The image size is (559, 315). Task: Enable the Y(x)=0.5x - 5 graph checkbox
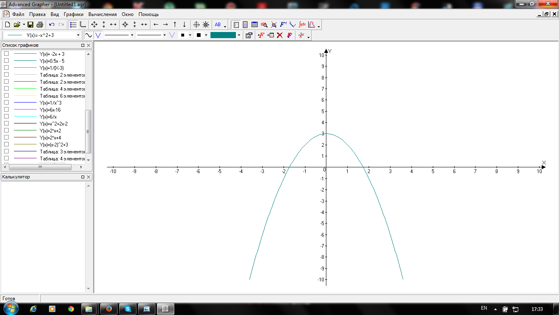pos(6,61)
